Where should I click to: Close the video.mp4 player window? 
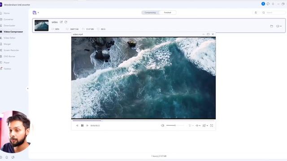(x=213, y=34)
